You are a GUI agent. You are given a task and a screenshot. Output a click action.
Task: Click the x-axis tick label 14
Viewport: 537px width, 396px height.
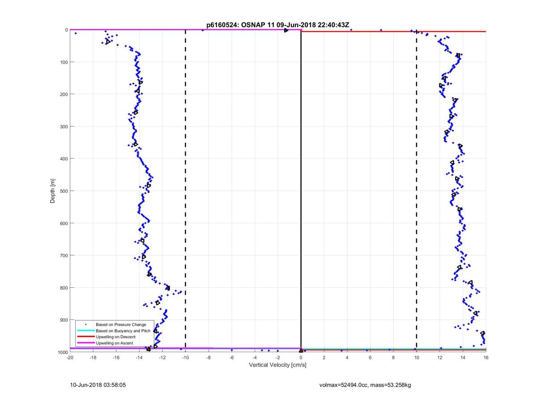click(463, 358)
